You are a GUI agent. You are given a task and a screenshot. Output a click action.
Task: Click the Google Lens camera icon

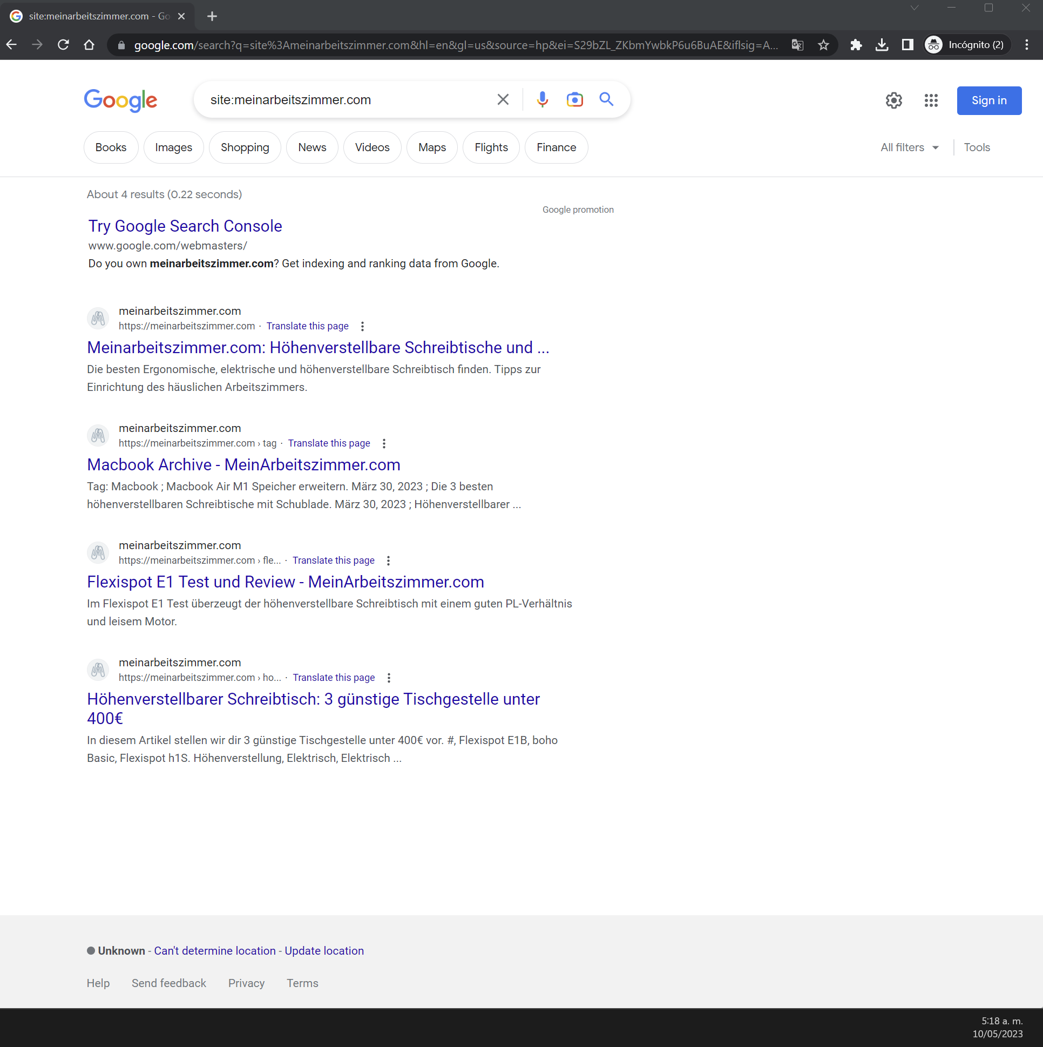pyautogui.click(x=573, y=99)
